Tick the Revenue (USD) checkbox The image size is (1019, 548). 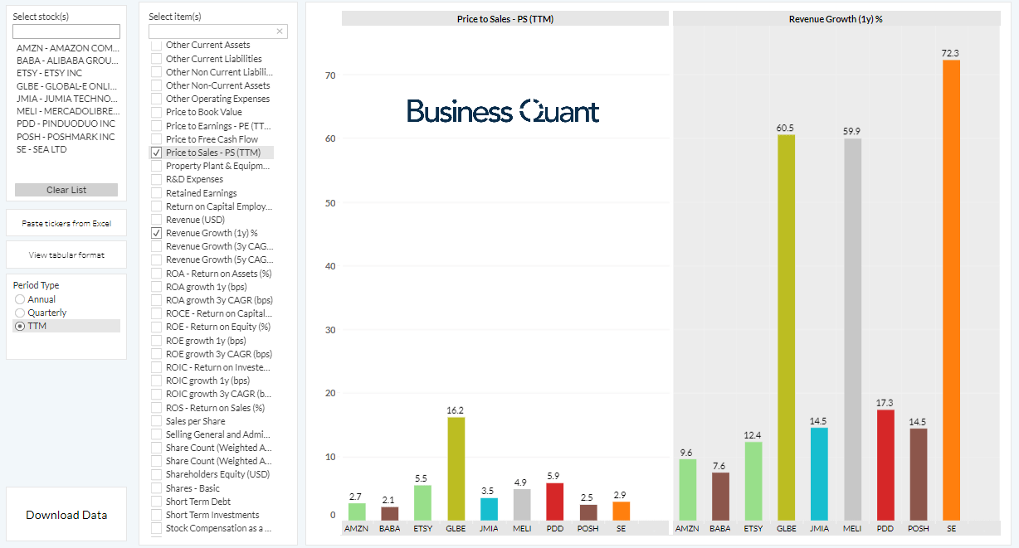(x=157, y=220)
